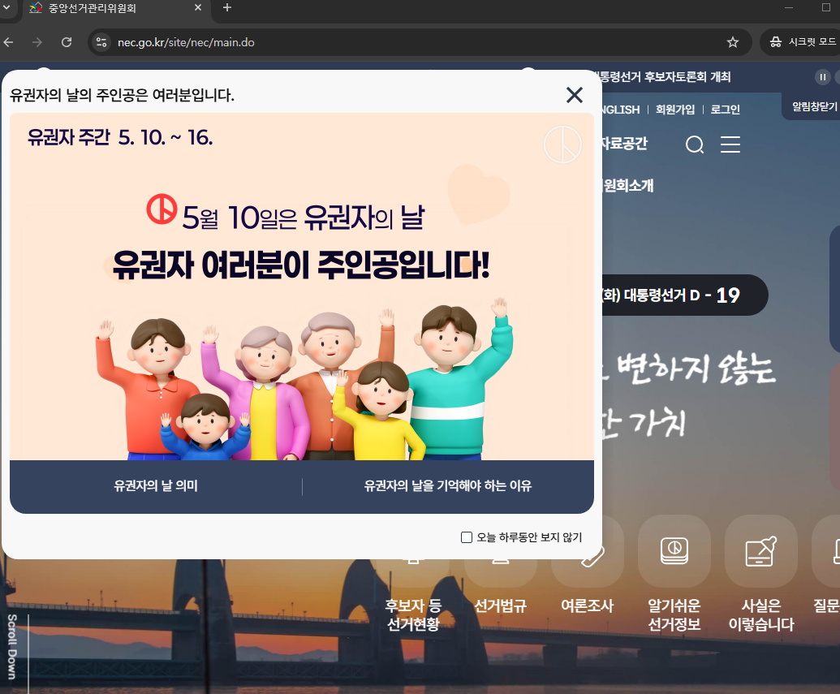
Task: Check the 오늘 하루동안 보지 않기 checkbox
Action: [x=467, y=537]
